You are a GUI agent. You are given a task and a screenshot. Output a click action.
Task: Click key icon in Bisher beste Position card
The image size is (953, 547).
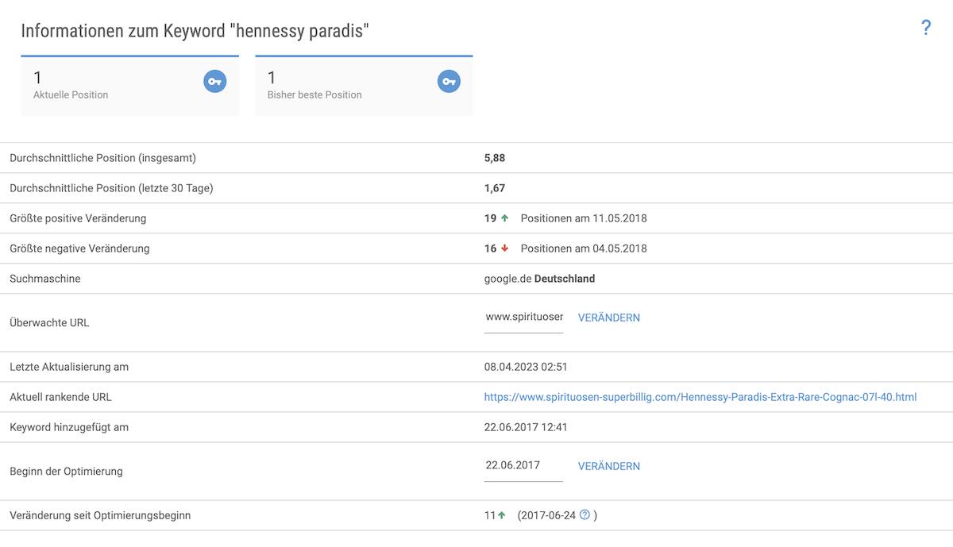(x=449, y=81)
